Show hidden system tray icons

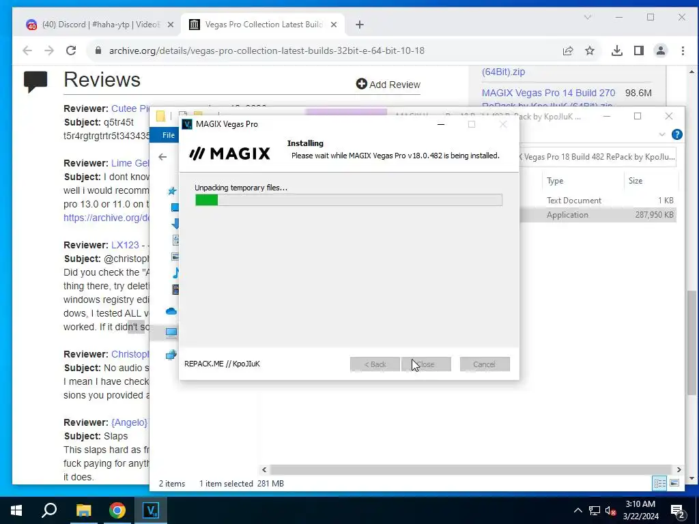(x=577, y=510)
